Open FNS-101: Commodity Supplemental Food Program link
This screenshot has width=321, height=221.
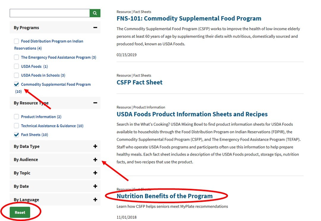coord(189,18)
